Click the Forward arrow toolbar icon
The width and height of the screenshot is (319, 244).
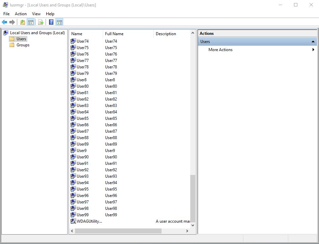point(12,22)
